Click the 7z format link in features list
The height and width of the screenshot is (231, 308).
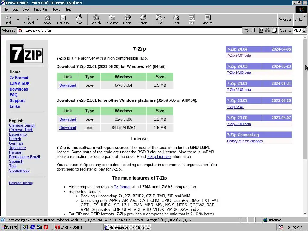coord(122,187)
